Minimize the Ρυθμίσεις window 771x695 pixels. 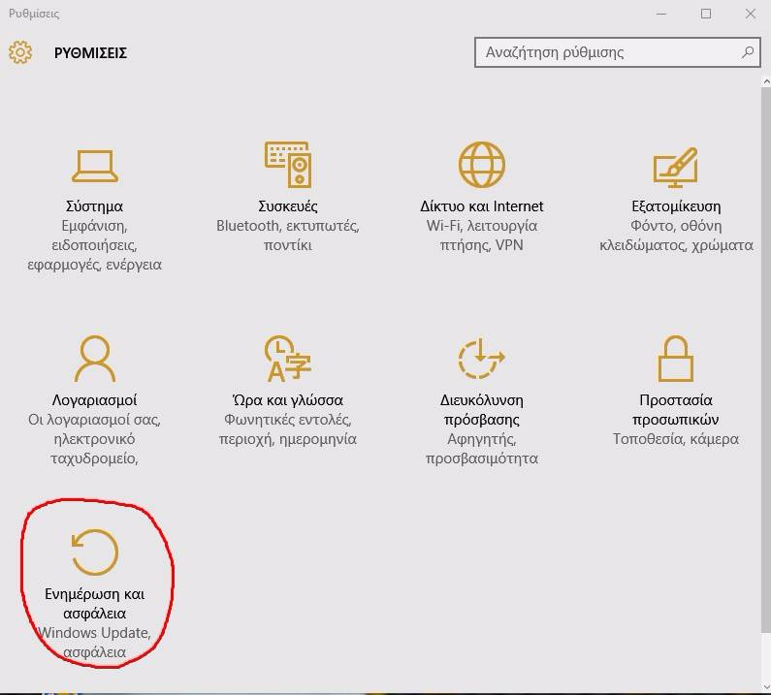(x=661, y=14)
